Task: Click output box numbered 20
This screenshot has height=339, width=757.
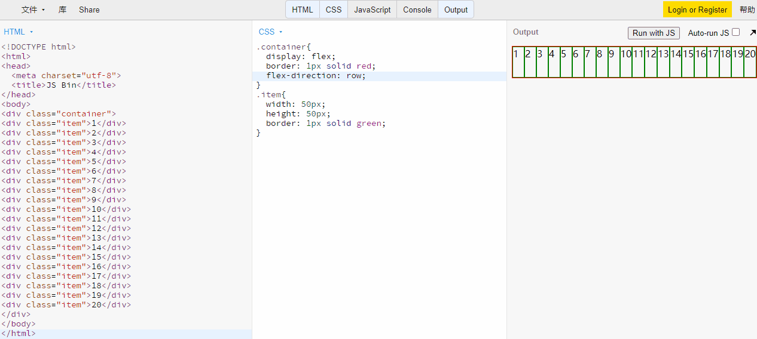Action: click(750, 62)
